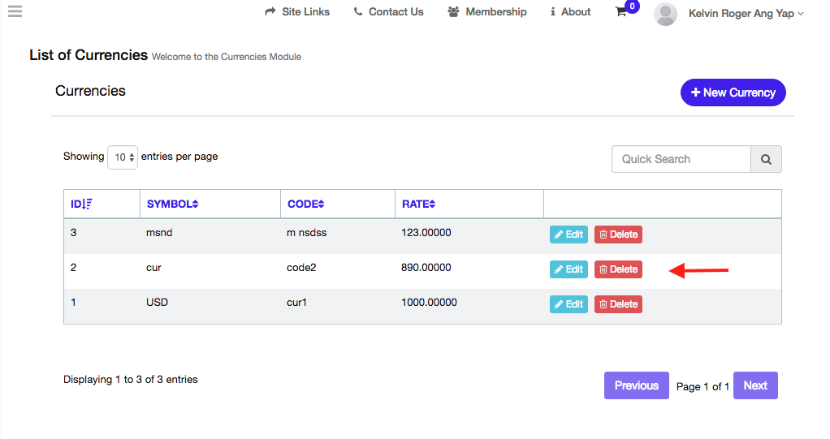
Task: Create a New Currency
Action: (733, 93)
